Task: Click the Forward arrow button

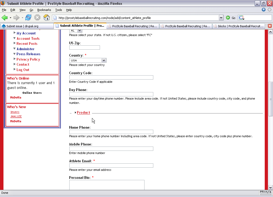Action: point(16,18)
